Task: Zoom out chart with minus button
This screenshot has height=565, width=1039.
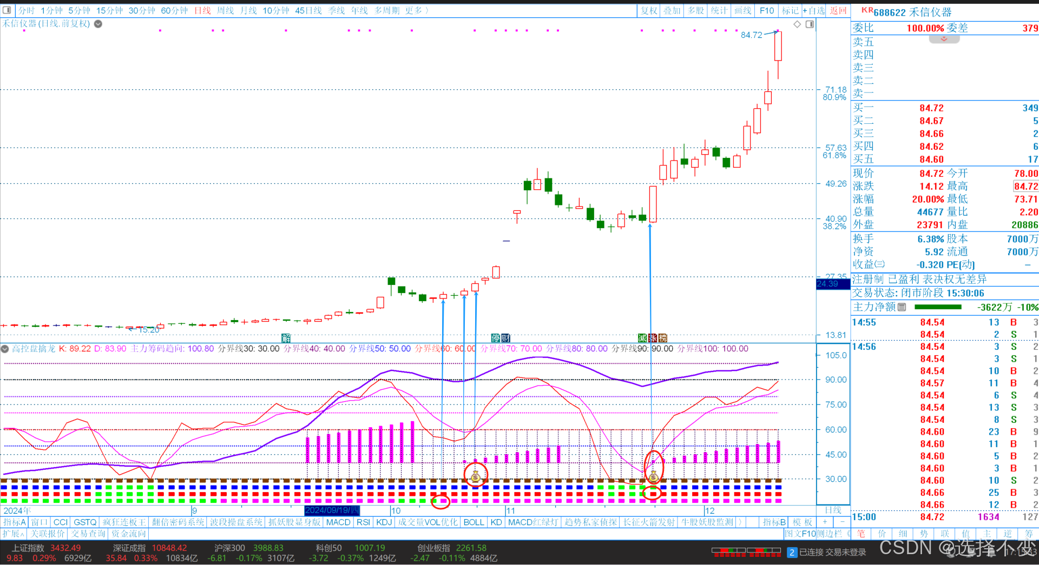Action: (842, 522)
